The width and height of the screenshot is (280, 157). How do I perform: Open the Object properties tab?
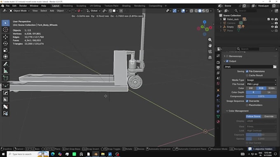(218, 90)
